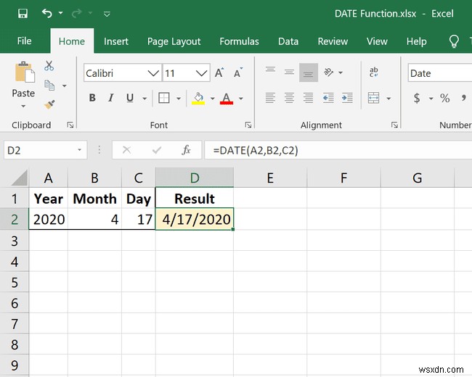472x377 pixels.
Task: Click the Orientation text angle icon
Action: (329, 72)
